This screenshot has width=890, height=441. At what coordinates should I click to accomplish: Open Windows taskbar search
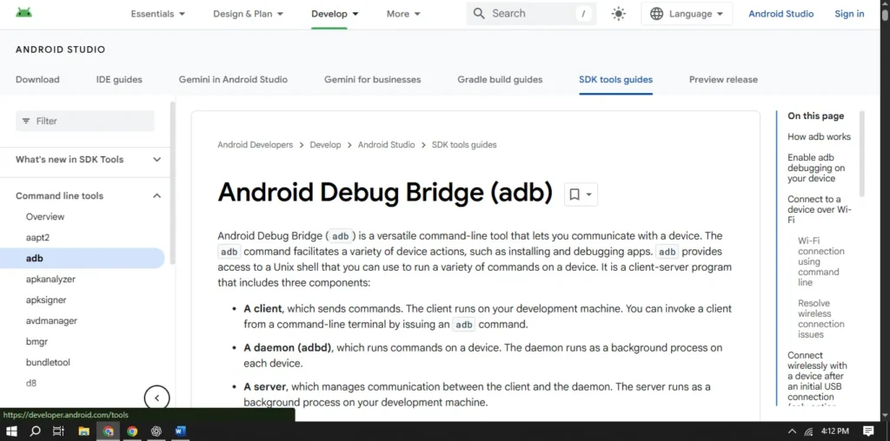coord(35,431)
